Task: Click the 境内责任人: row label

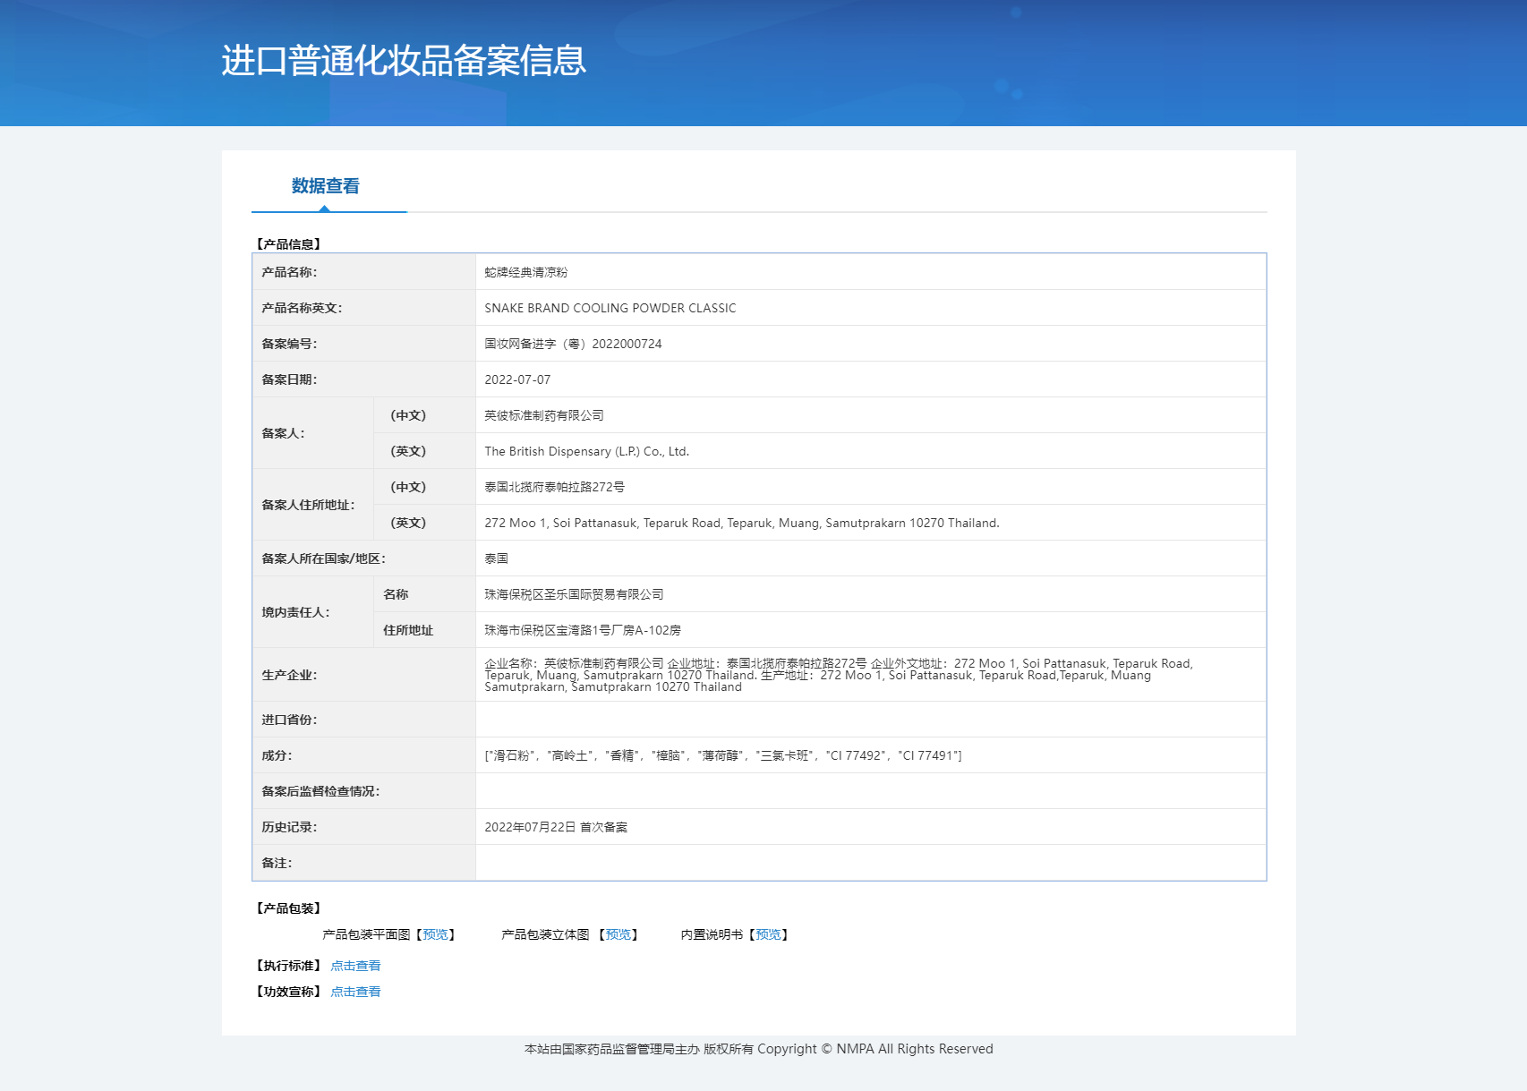Action: click(x=295, y=612)
